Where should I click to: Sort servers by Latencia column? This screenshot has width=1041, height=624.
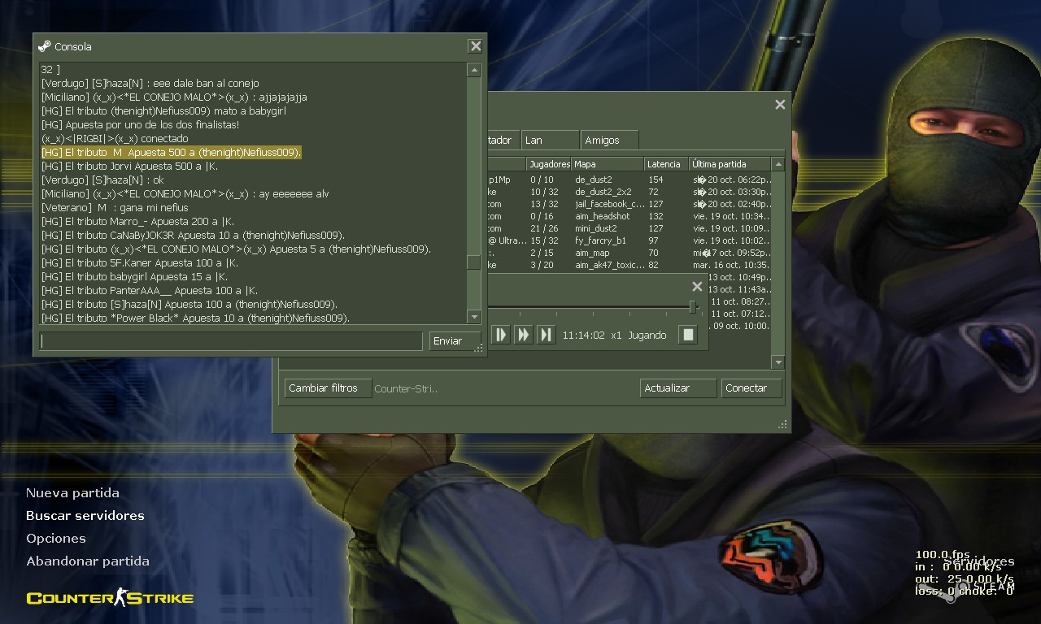(x=666, y=164)
